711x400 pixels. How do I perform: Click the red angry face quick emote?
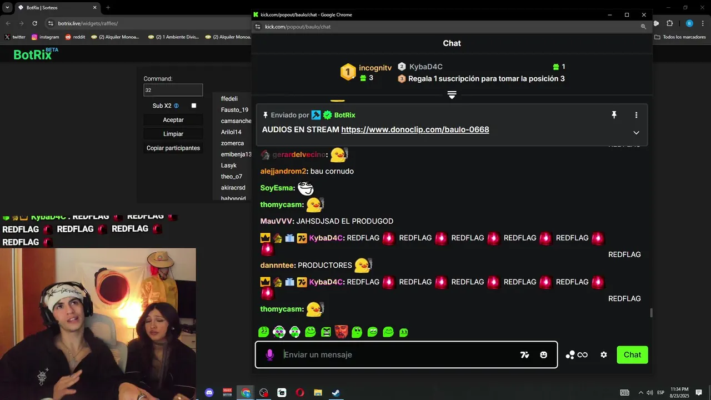click(341, 332)
